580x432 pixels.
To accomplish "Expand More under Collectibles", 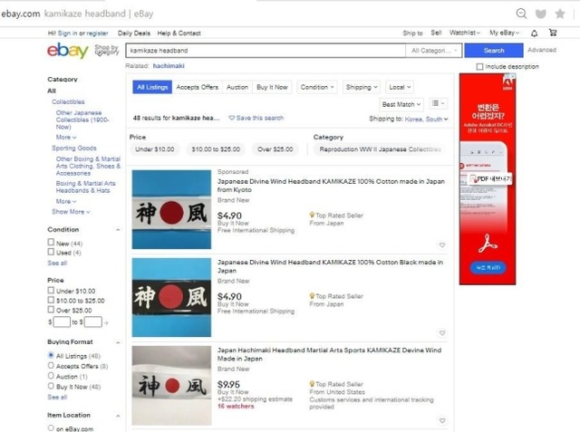I will tap(66, 137).
